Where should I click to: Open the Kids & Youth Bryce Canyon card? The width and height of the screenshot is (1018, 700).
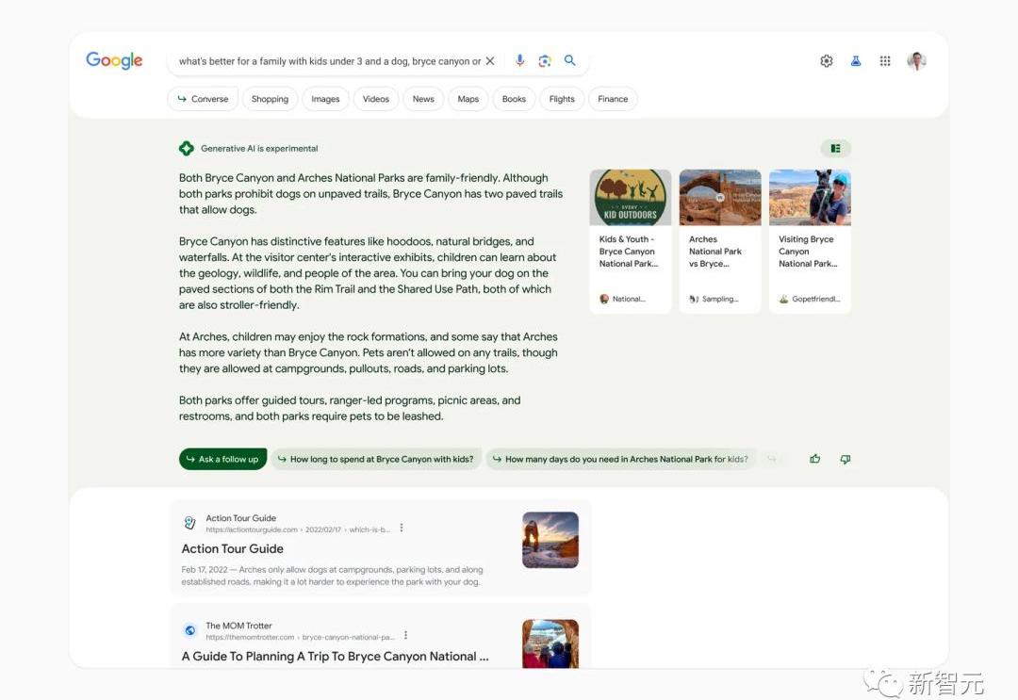[x=630, y=240]
